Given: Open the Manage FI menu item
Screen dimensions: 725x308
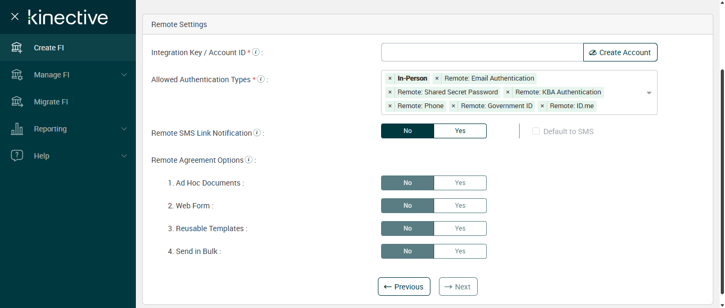Looking at the screenshot, I should tap(51, 75).
